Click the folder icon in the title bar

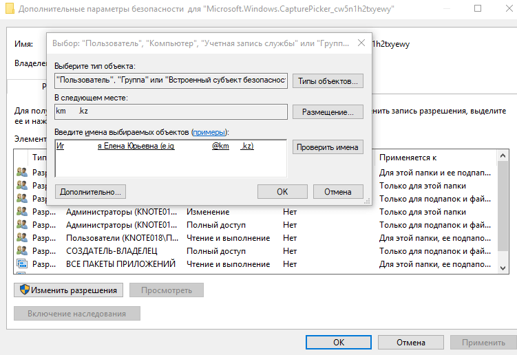point(10,8)
